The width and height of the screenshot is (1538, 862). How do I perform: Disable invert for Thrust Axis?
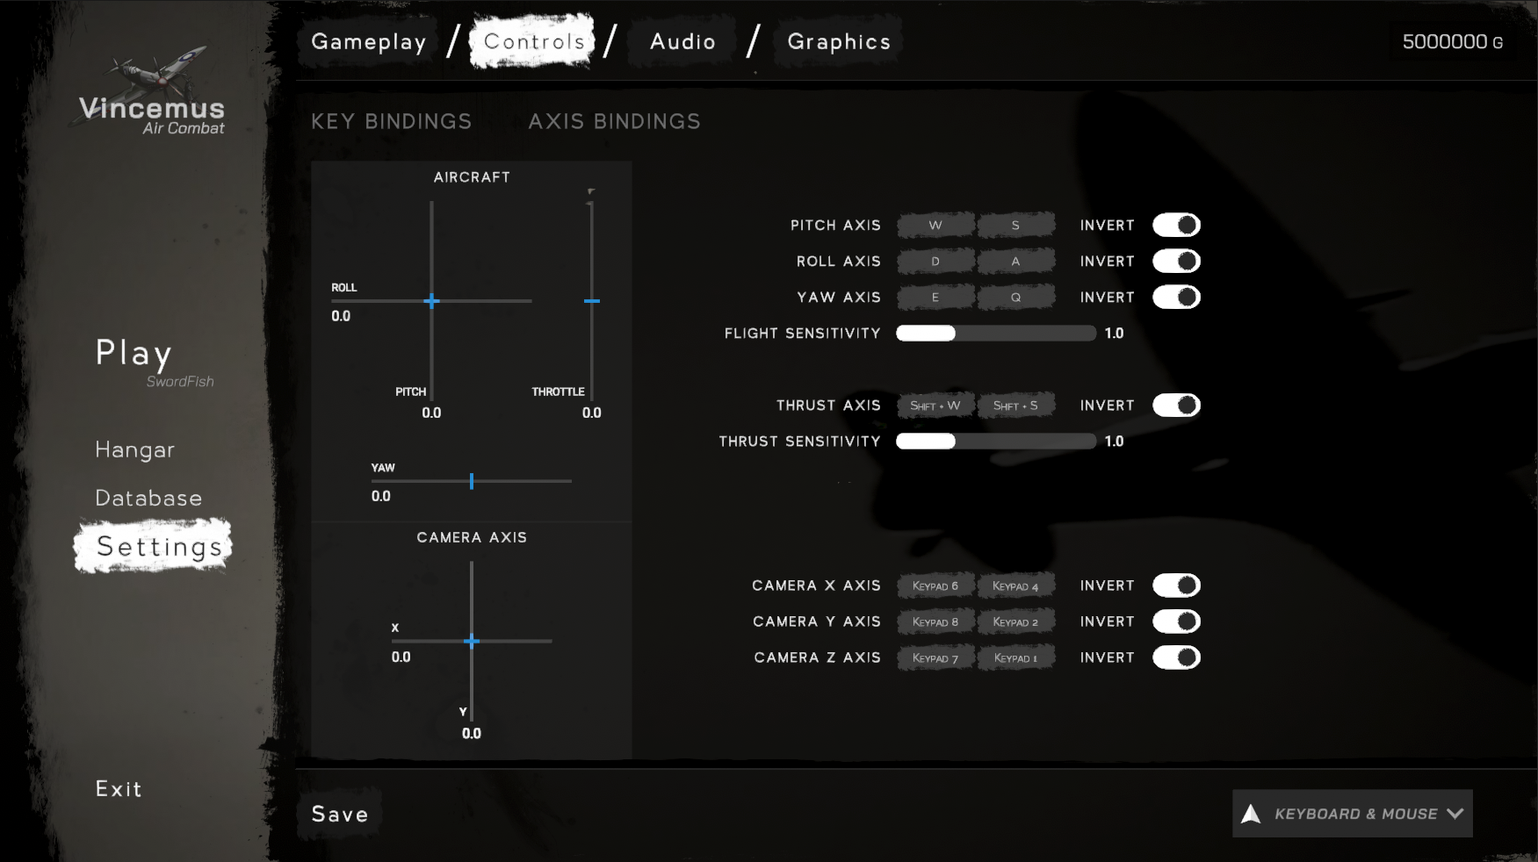[1176, 406]
